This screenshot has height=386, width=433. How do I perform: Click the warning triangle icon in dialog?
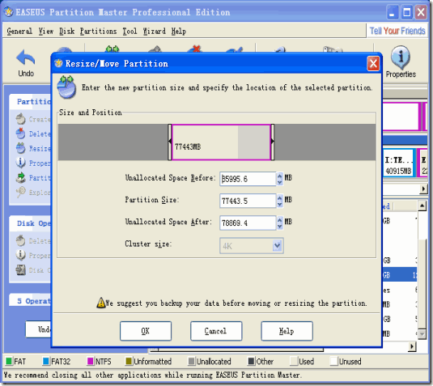(101, 303)
